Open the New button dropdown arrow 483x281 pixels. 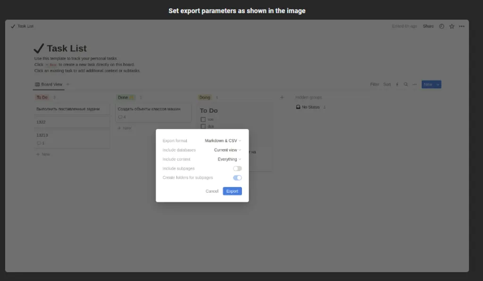click(x=438, y=84)
